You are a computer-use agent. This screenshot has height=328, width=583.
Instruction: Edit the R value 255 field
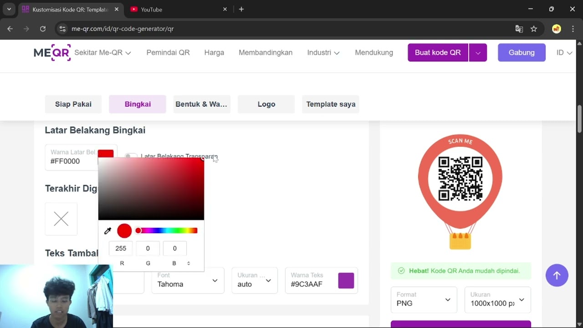click(x=121, y=248)
